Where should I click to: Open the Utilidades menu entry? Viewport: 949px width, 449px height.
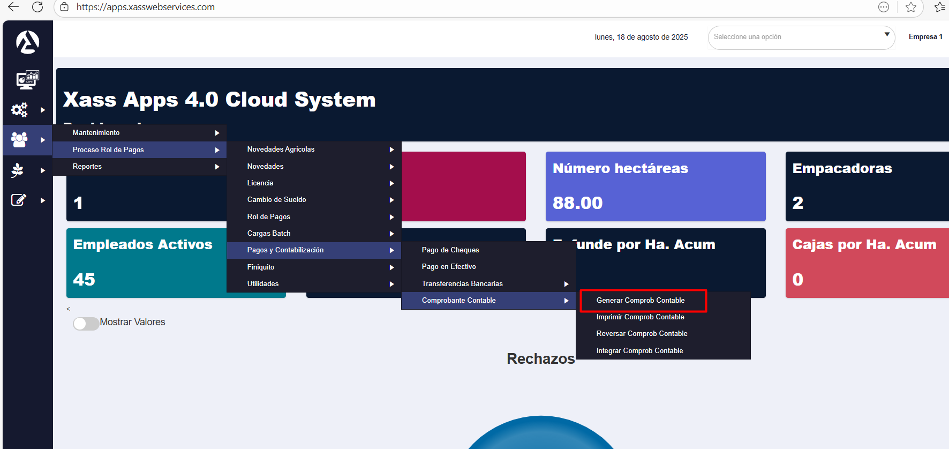(314, 284)
